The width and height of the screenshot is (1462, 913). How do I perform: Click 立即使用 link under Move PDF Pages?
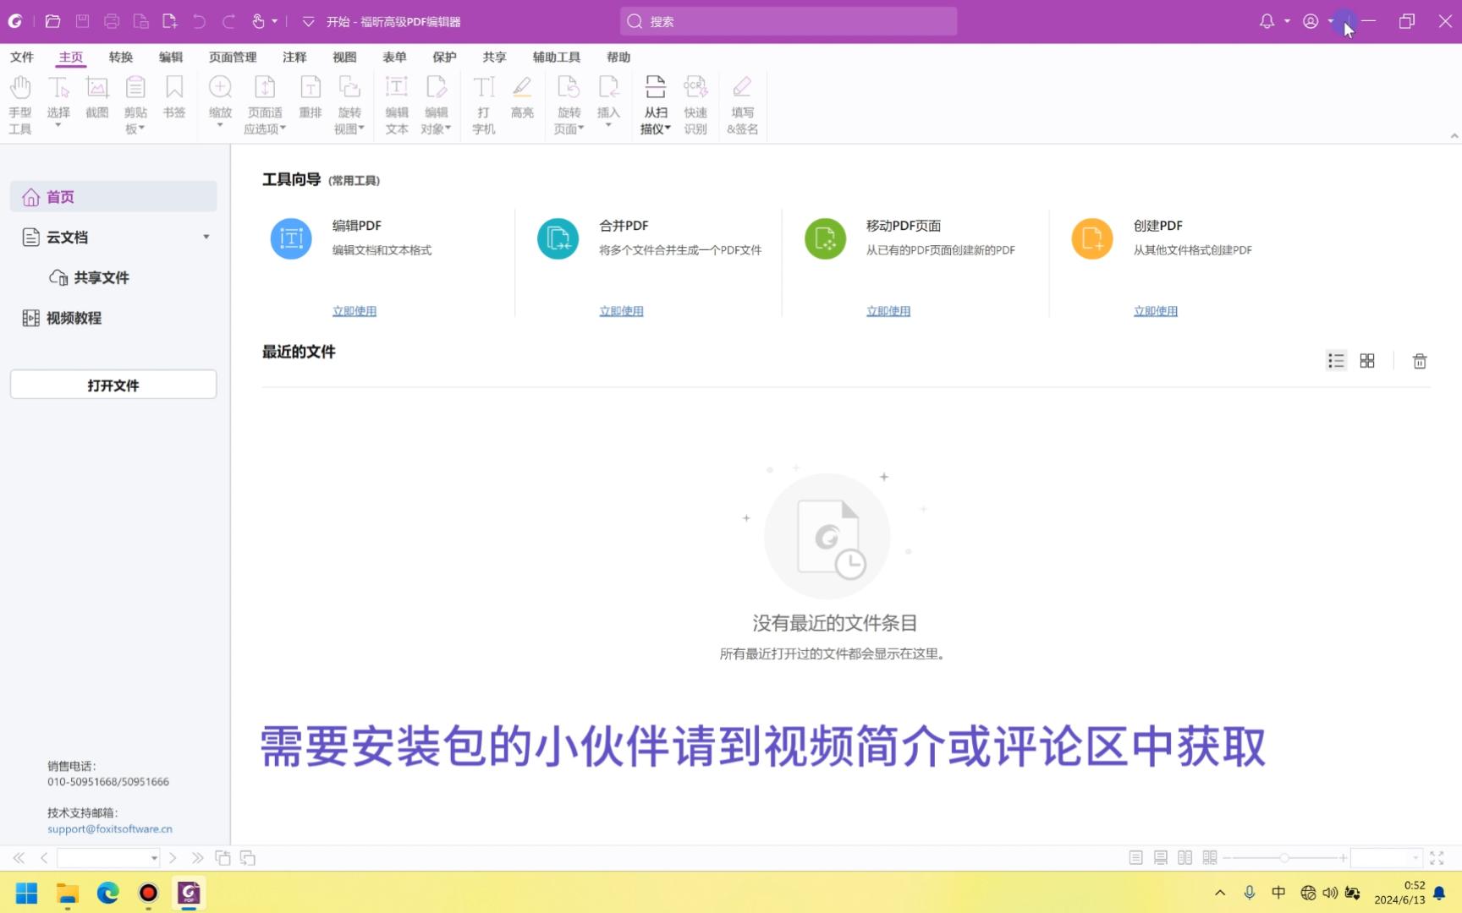[x=888, y=311]
